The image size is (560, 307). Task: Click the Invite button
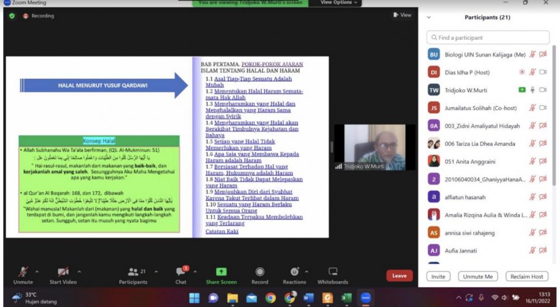pyautogui.click(x=438, y=277)
